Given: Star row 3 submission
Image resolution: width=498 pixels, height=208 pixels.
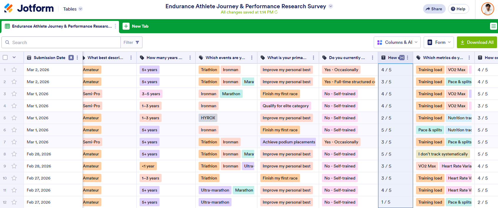Looking at the screenshot, I should point(14,94).
